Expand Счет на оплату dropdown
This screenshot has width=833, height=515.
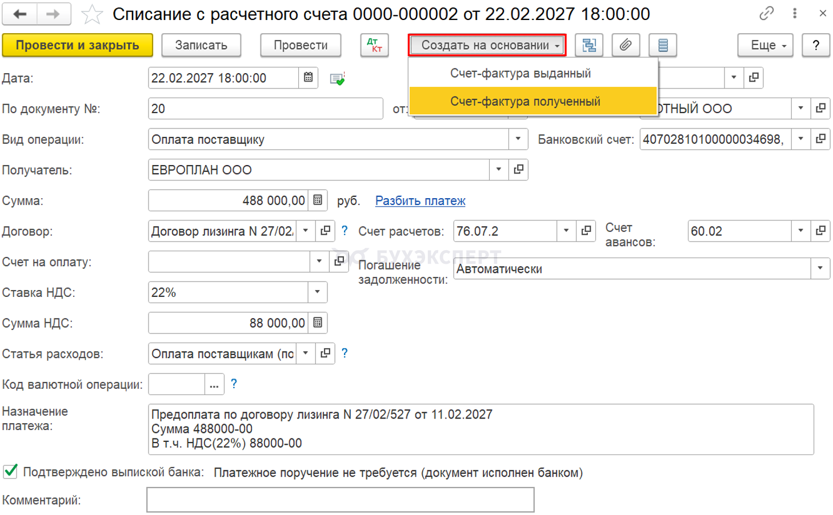[319, 261]
